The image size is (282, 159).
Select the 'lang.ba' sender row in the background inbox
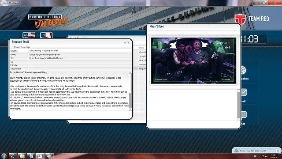click(x=142, y=68)
